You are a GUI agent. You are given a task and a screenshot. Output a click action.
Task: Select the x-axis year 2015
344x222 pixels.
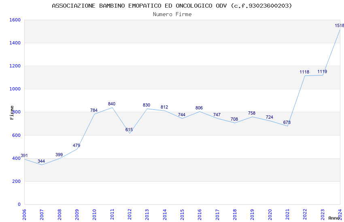point(182,215)
